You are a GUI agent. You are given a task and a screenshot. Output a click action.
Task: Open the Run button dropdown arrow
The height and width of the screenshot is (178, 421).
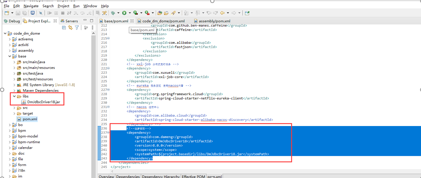[x=130, y=13]
